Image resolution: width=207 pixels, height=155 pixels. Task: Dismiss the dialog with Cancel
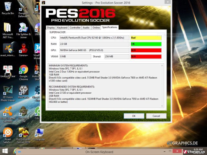coord(156,116)
